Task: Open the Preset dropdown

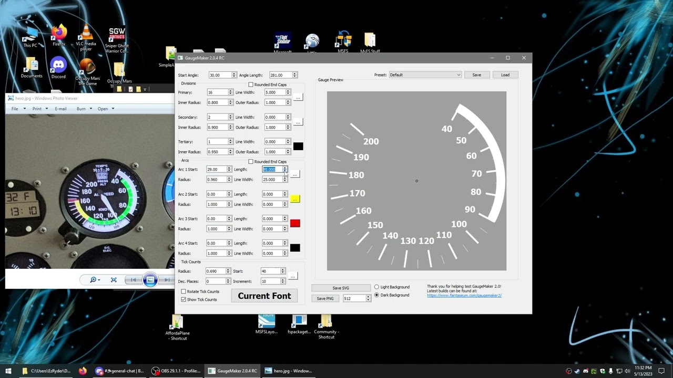Action: coord(425,75)
